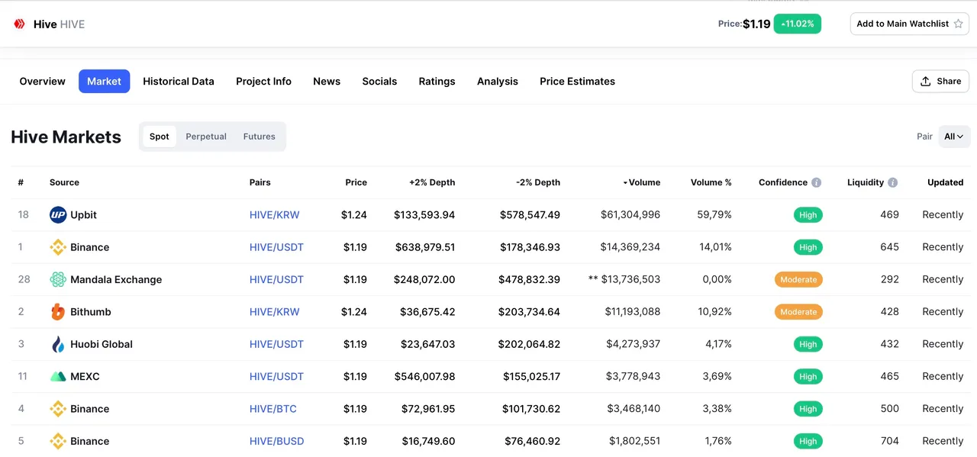Click Upbit's High confidence badge

coord(808,215)
